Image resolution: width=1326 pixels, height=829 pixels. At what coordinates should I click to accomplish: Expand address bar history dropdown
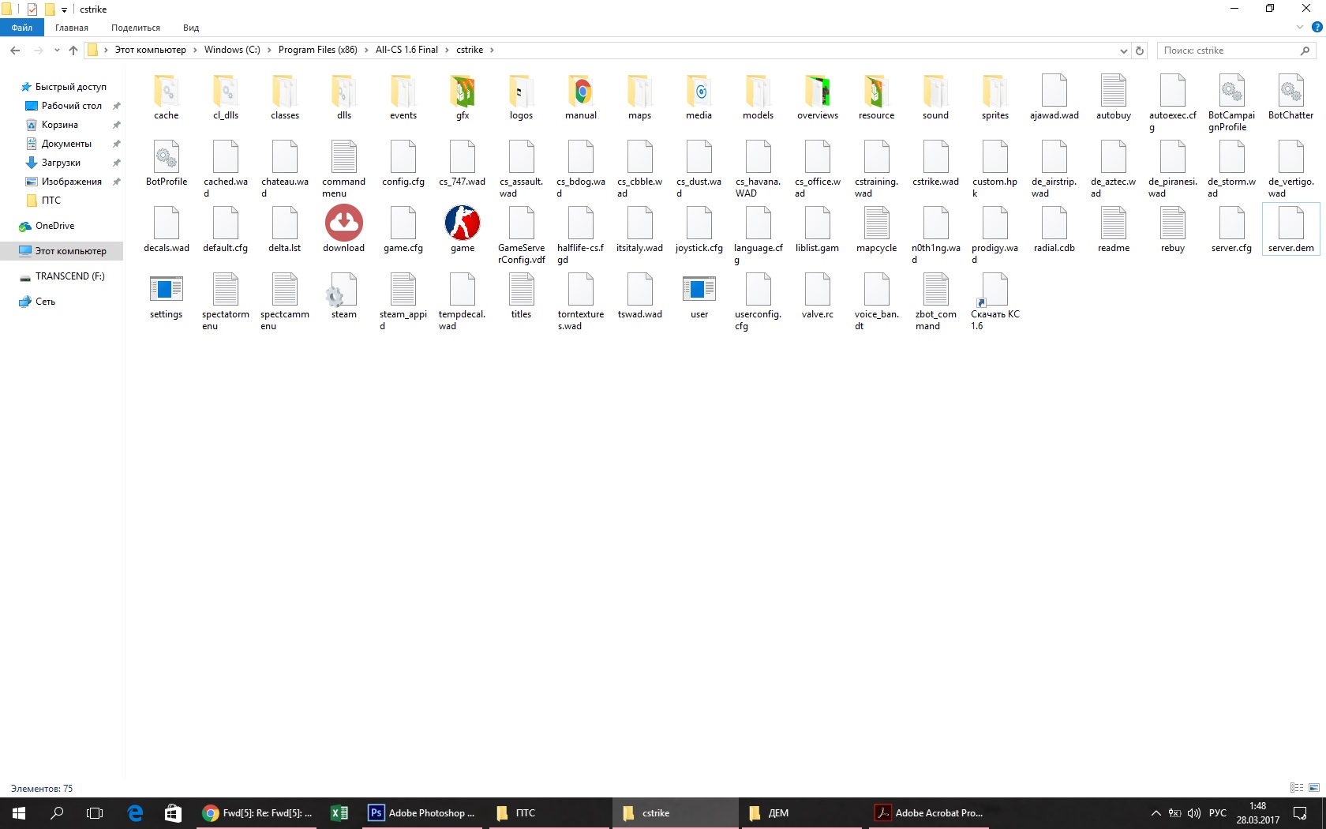(1123, 51)
